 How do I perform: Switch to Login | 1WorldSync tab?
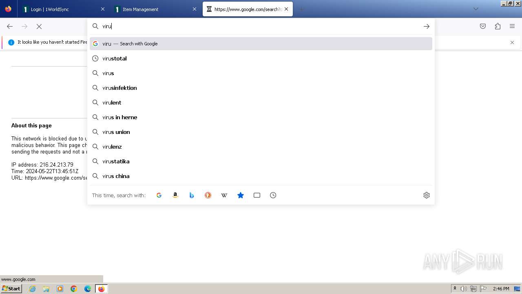click(64, 9)
